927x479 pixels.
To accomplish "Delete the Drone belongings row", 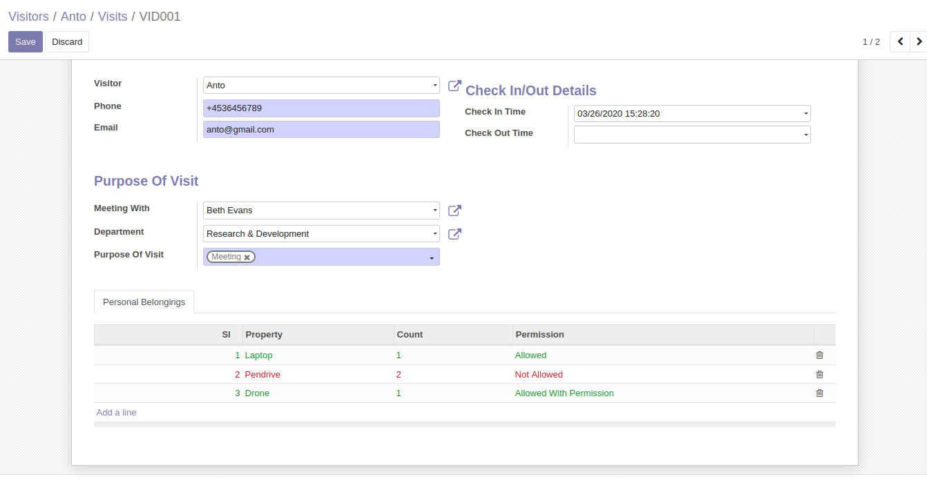I will 820,393.
